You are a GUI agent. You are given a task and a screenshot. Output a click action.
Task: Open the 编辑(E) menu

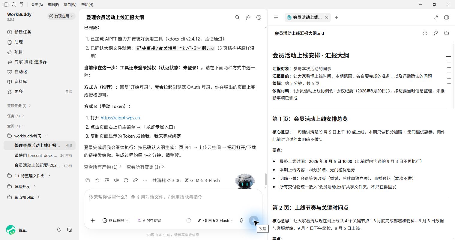coord(53,4)
